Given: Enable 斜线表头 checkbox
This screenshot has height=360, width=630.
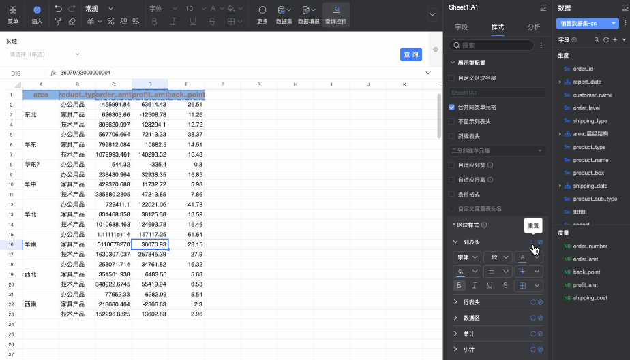Looking at the screenshot, I should coord(451,136).
